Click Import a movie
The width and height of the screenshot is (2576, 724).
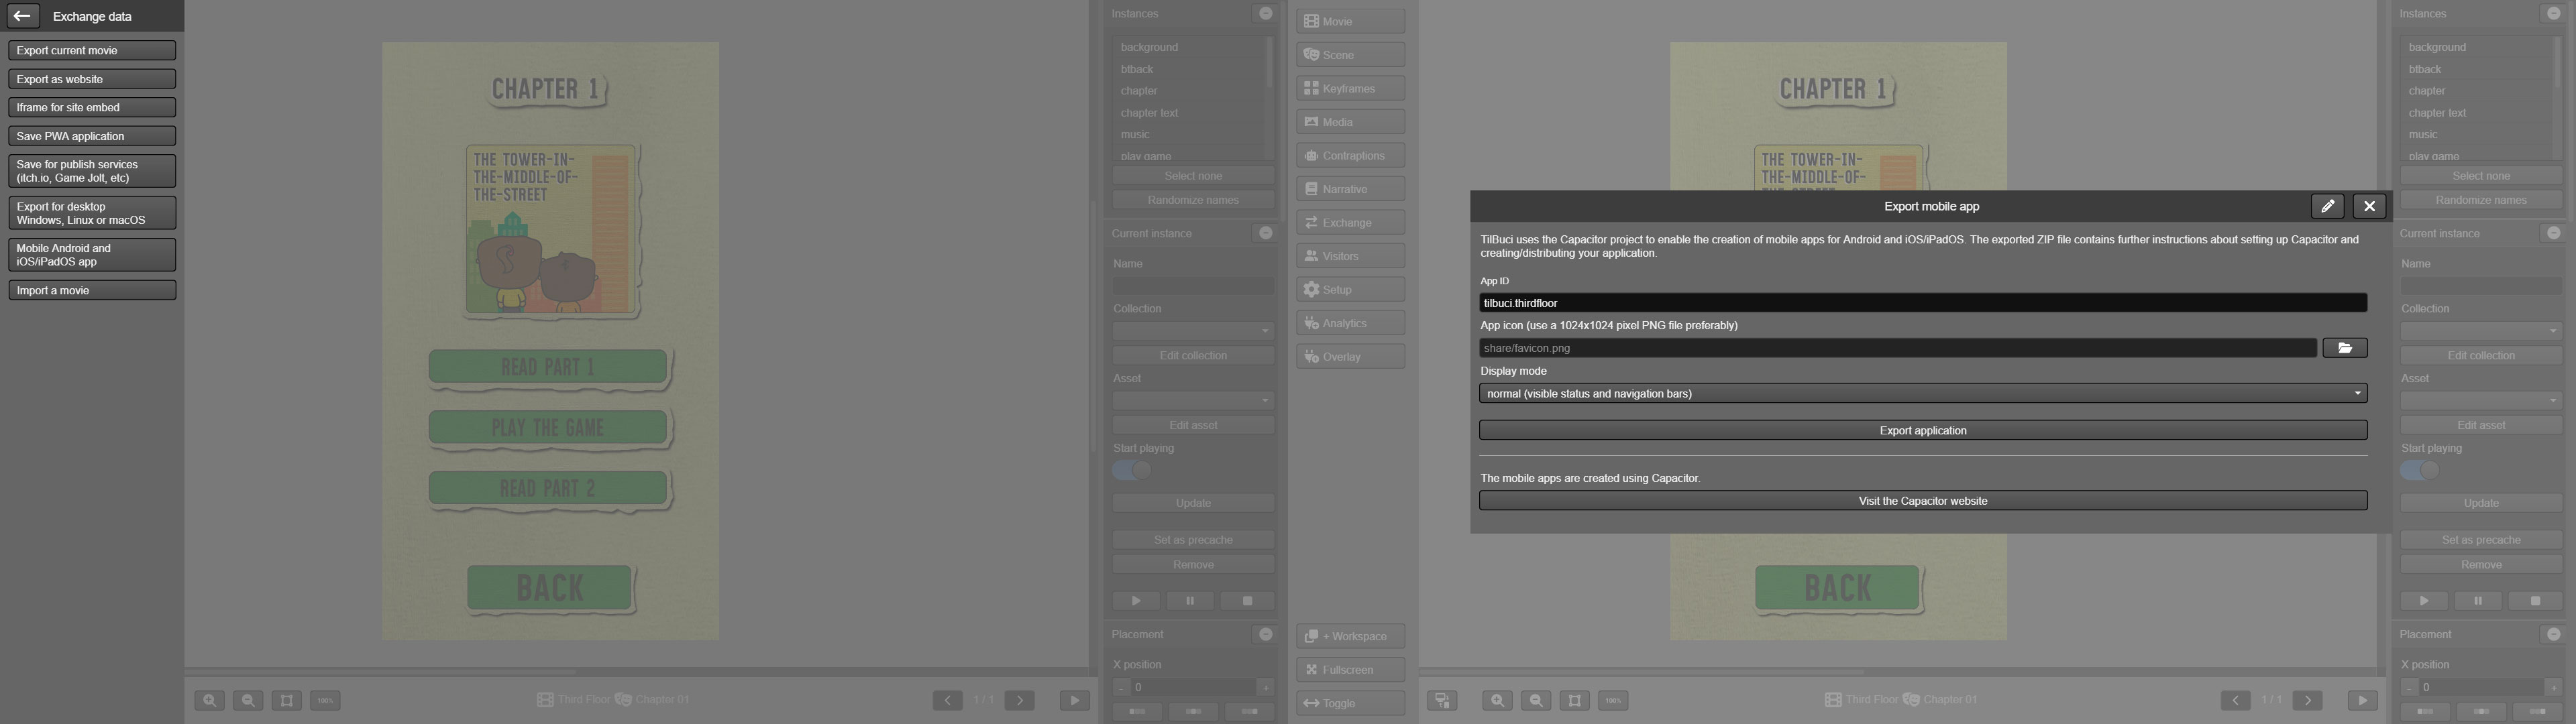click(x=91, y=290)
